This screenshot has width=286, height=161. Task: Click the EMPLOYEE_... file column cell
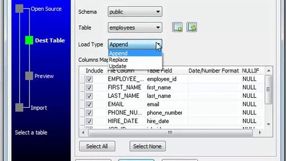pyautogui.click(x=126, y=79)
